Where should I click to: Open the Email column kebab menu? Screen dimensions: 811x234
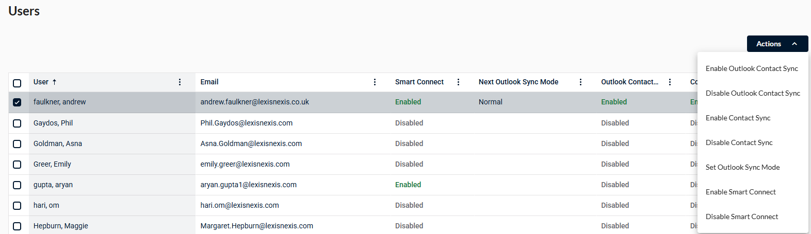point(375,82)
